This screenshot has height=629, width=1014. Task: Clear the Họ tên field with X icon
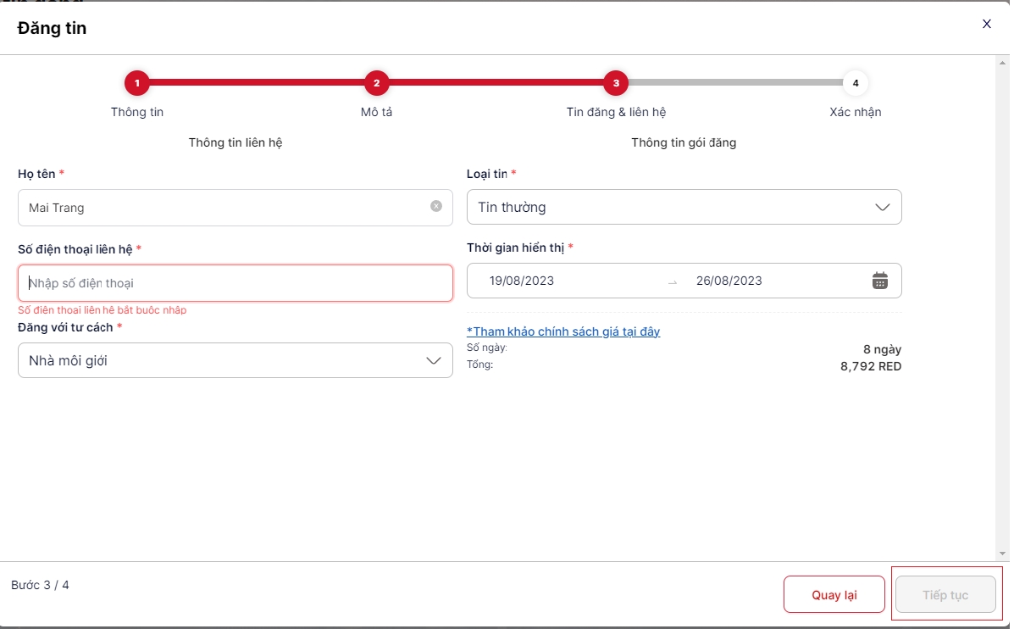pos(435,206)
